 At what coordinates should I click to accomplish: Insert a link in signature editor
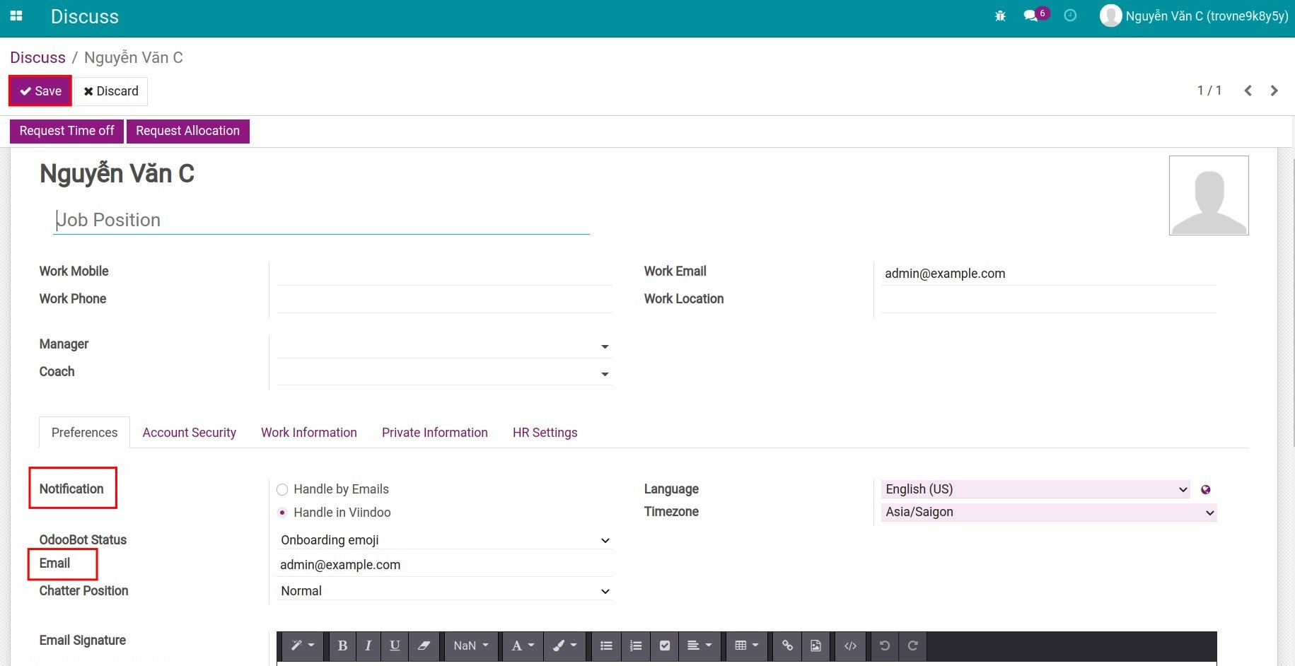click(x=787, y=645)
